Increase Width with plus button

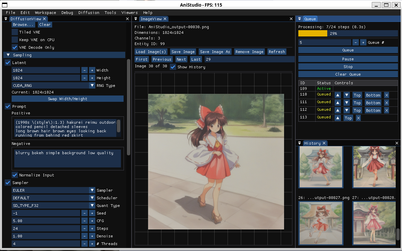[x=92, y=70]
